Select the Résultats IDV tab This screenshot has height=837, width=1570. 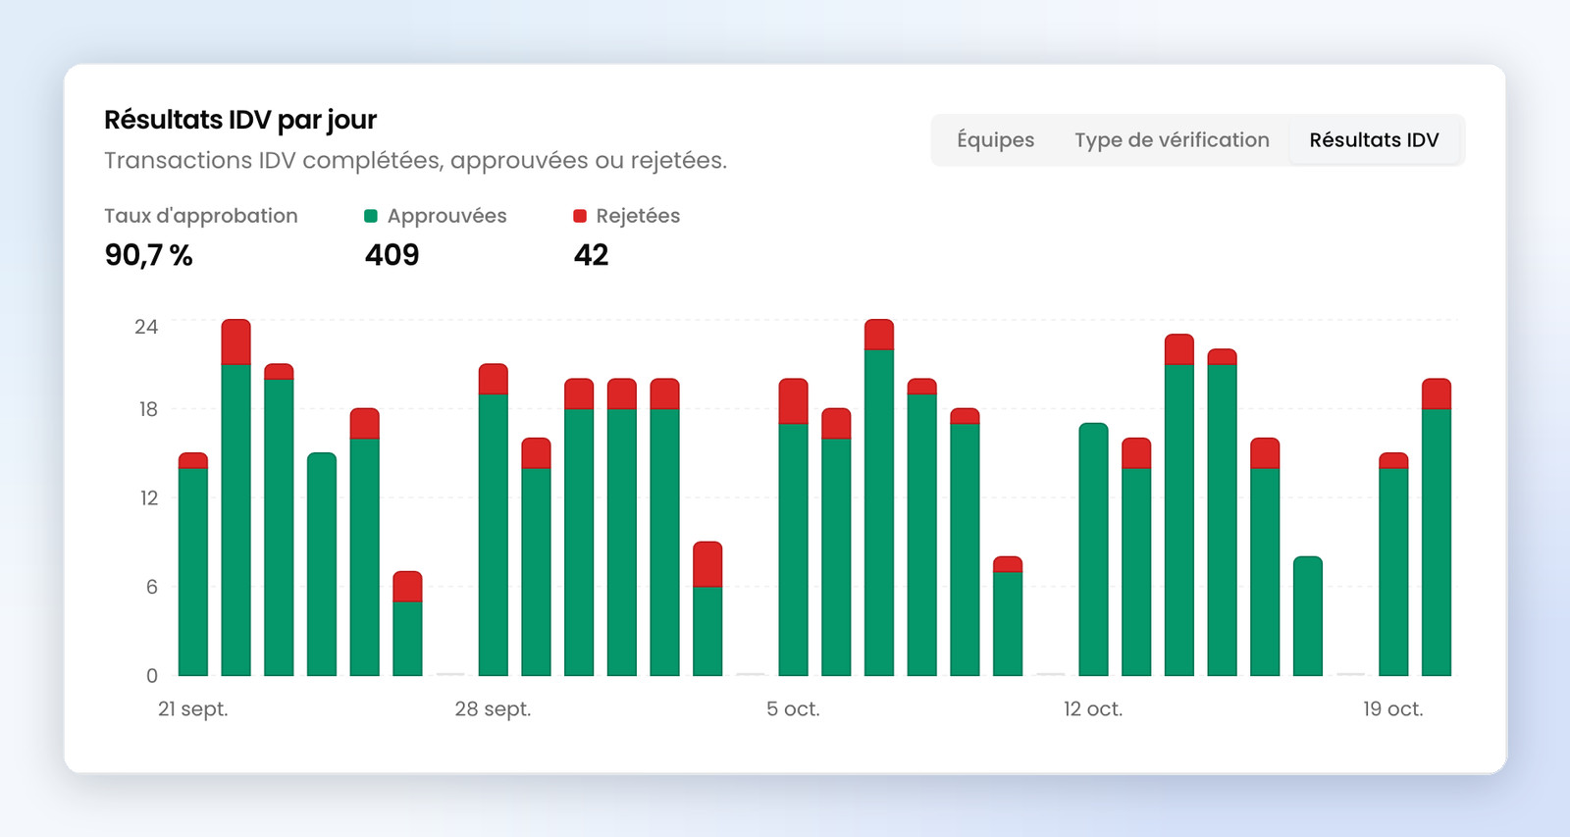(x=1374, y=140)
